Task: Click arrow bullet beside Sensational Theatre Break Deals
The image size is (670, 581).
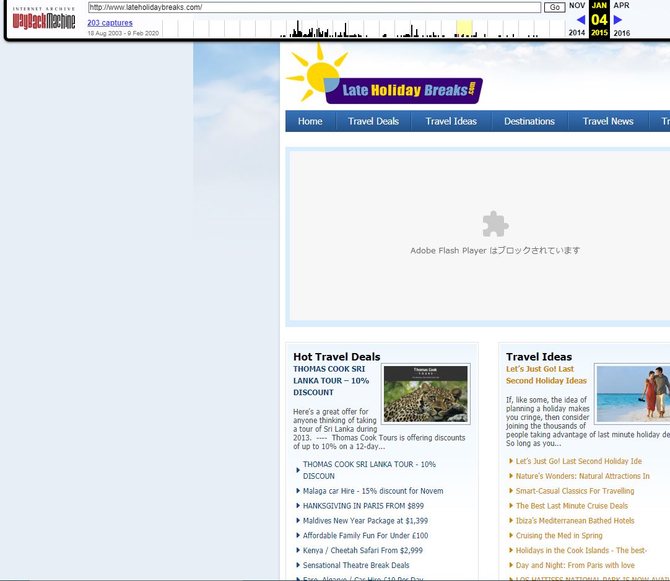Action: [298, 566]
